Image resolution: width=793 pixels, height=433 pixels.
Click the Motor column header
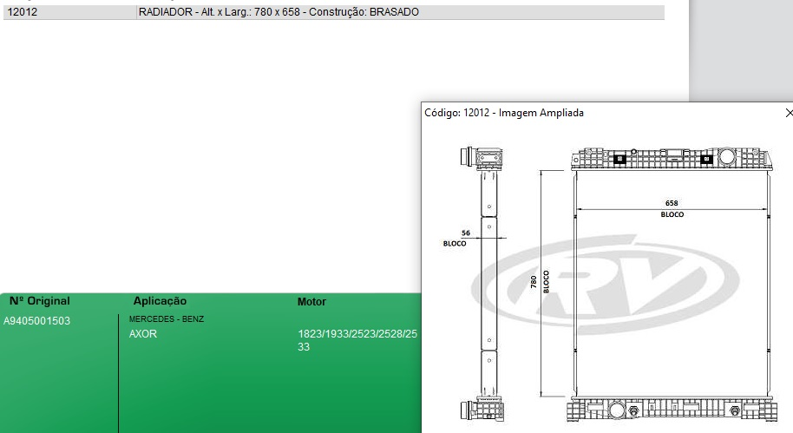tap(311, 302)
